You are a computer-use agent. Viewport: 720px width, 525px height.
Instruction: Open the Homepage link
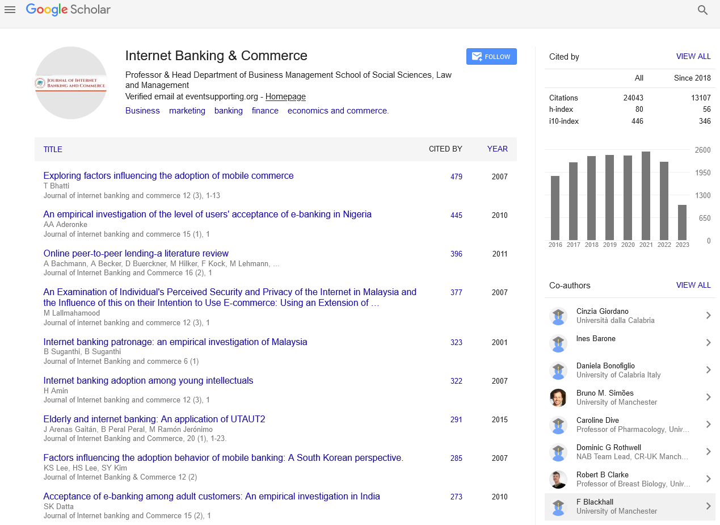(285, 96)
